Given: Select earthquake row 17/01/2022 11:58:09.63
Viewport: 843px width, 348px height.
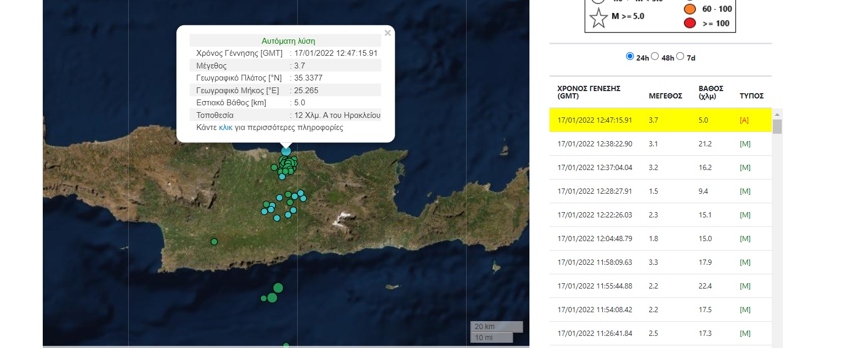Looking at the screenshot, I should point(660,262).
